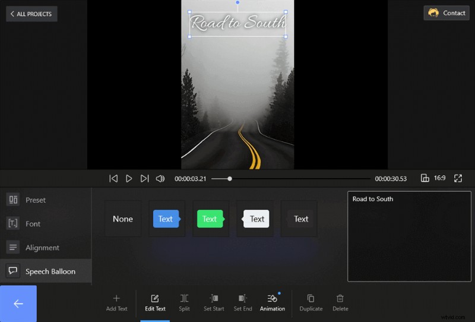Choose the None speech balloon option

123,219
